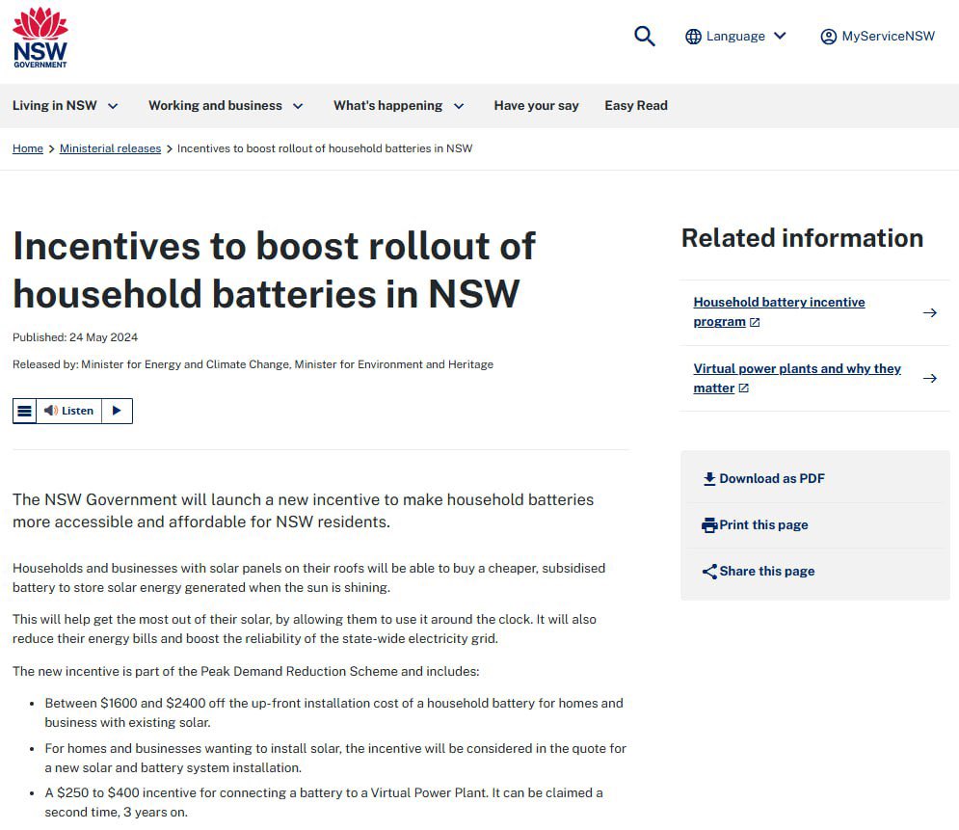Image resolution: width=959 pixels, height=830 pixels.
Task: Click the Listen speaker button
Action: pos(69,411)
